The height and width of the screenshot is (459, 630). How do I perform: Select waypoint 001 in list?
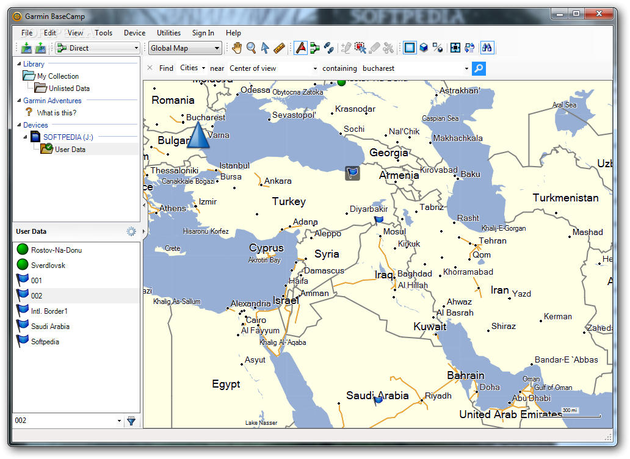[x=76, y=280]
